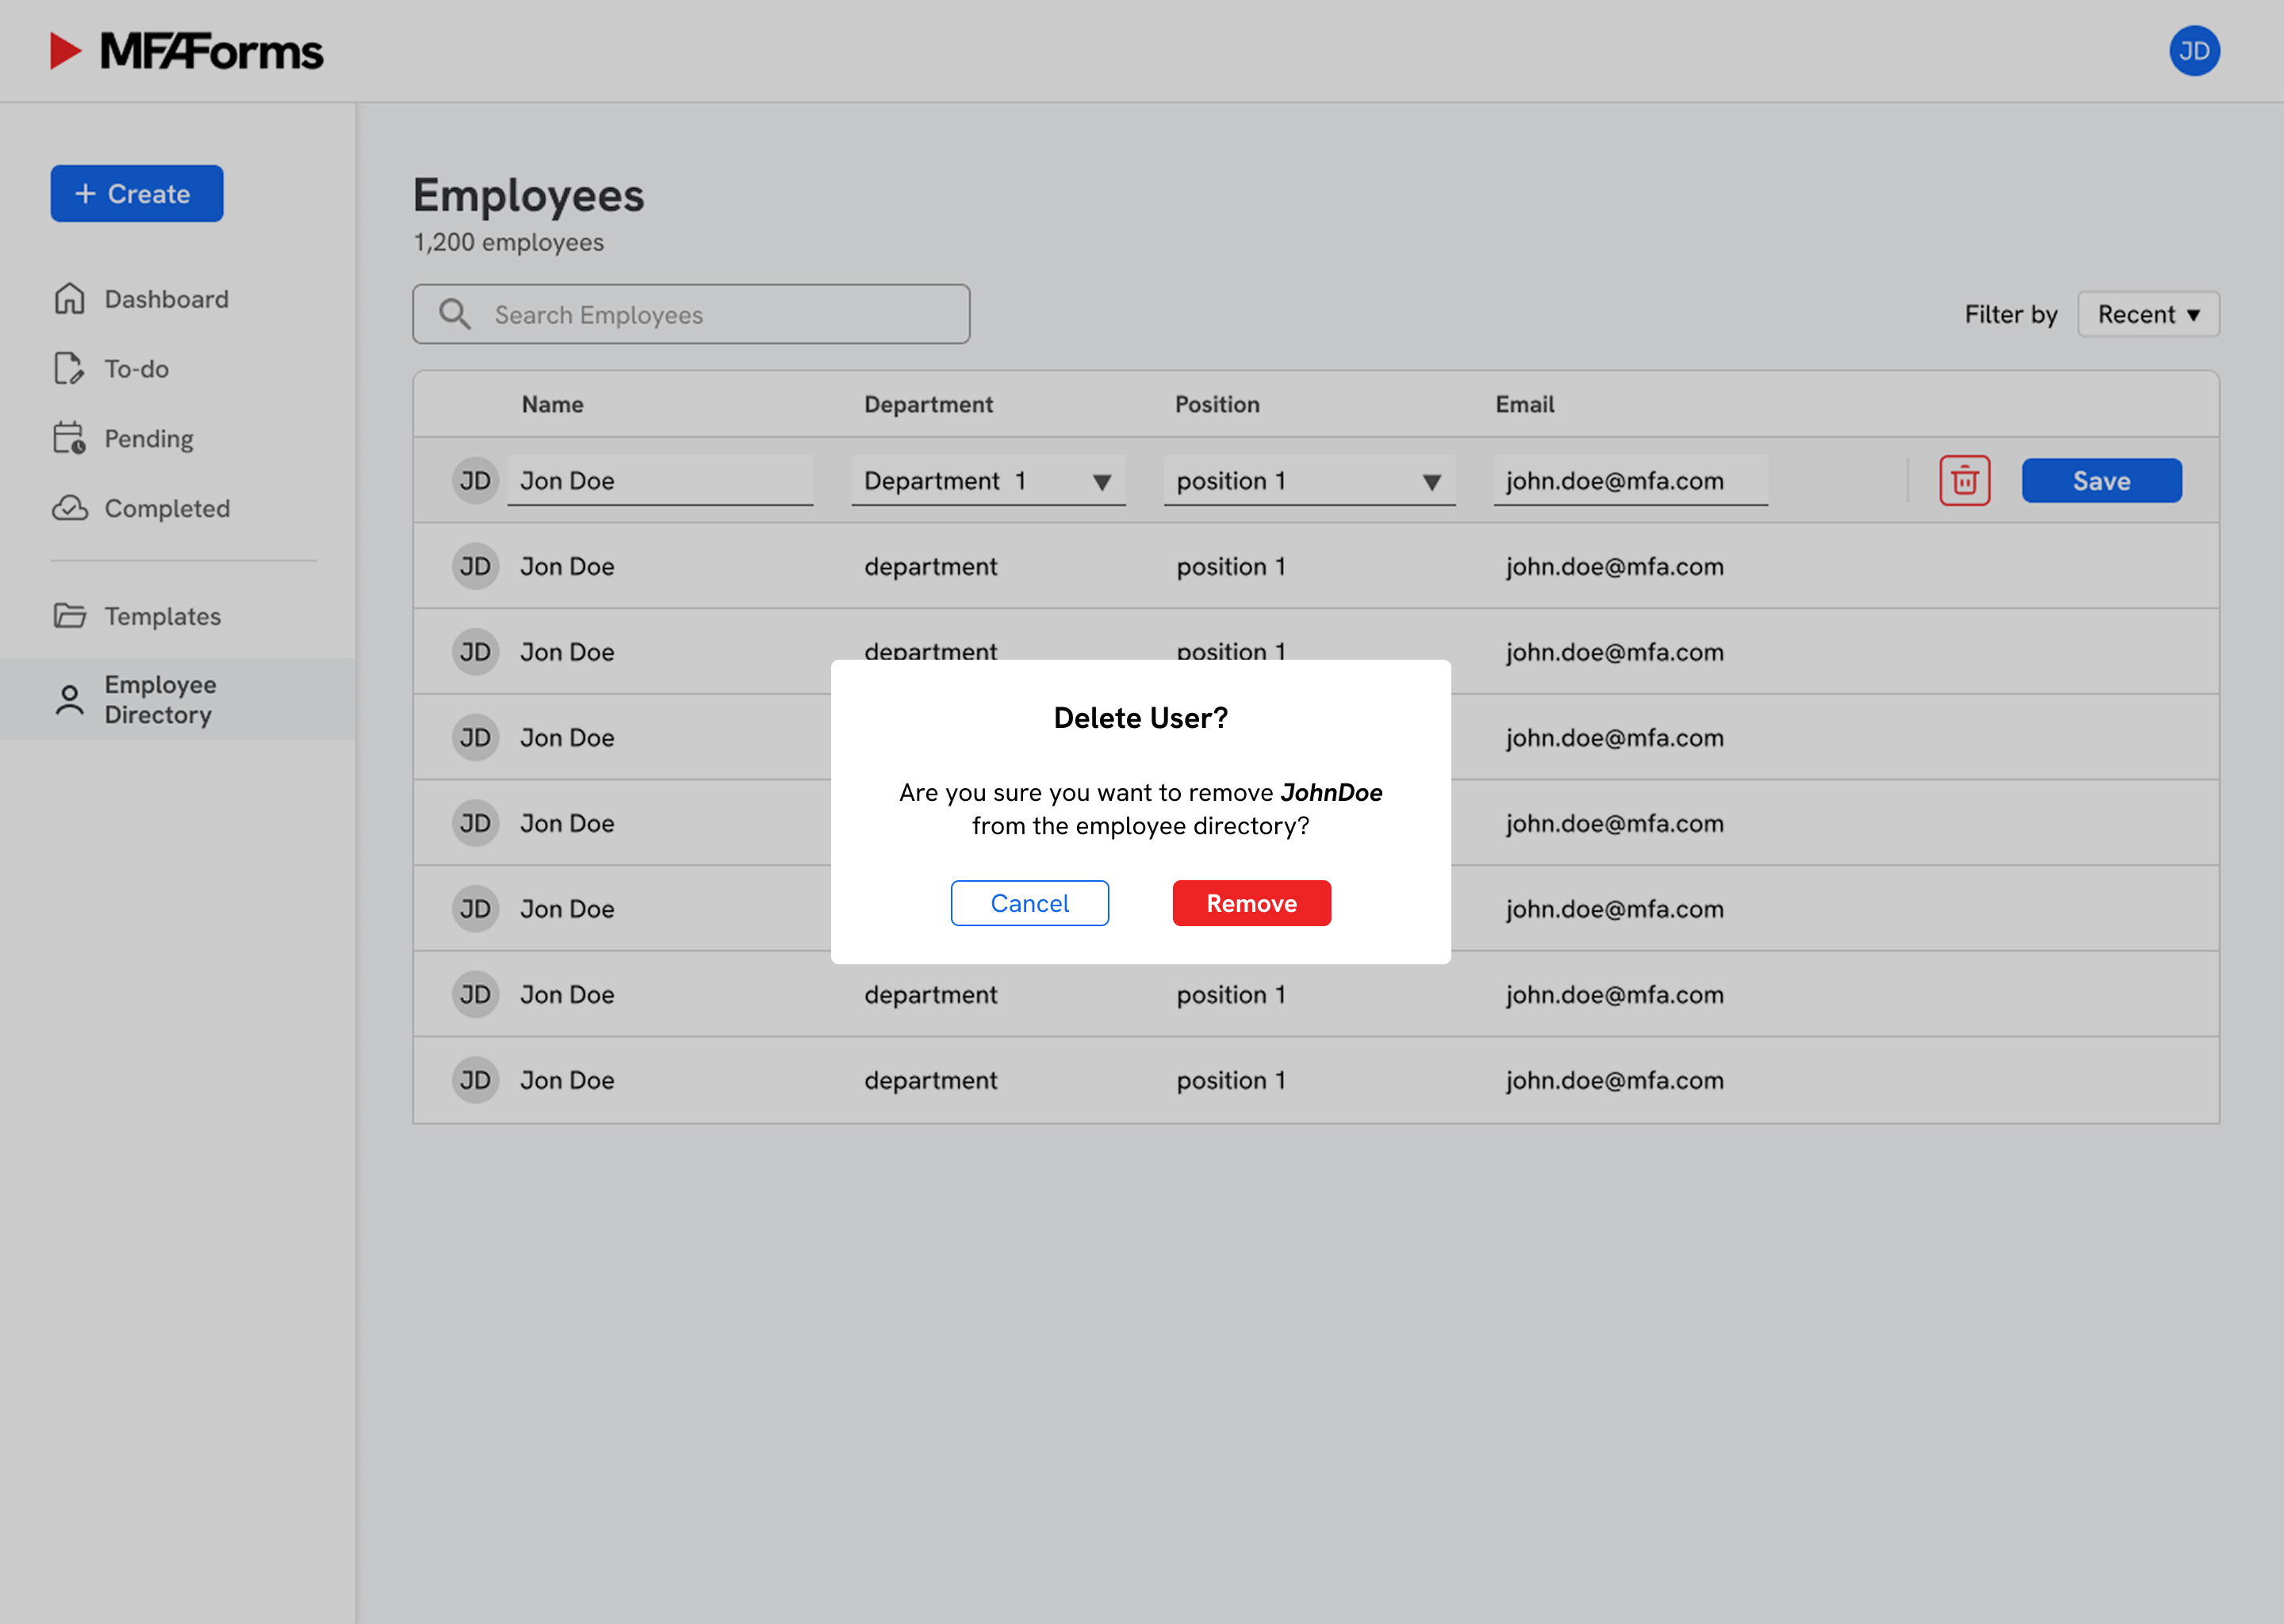
Task: Expand the position 1 dropdown
Action: [x=1431, y=482]
